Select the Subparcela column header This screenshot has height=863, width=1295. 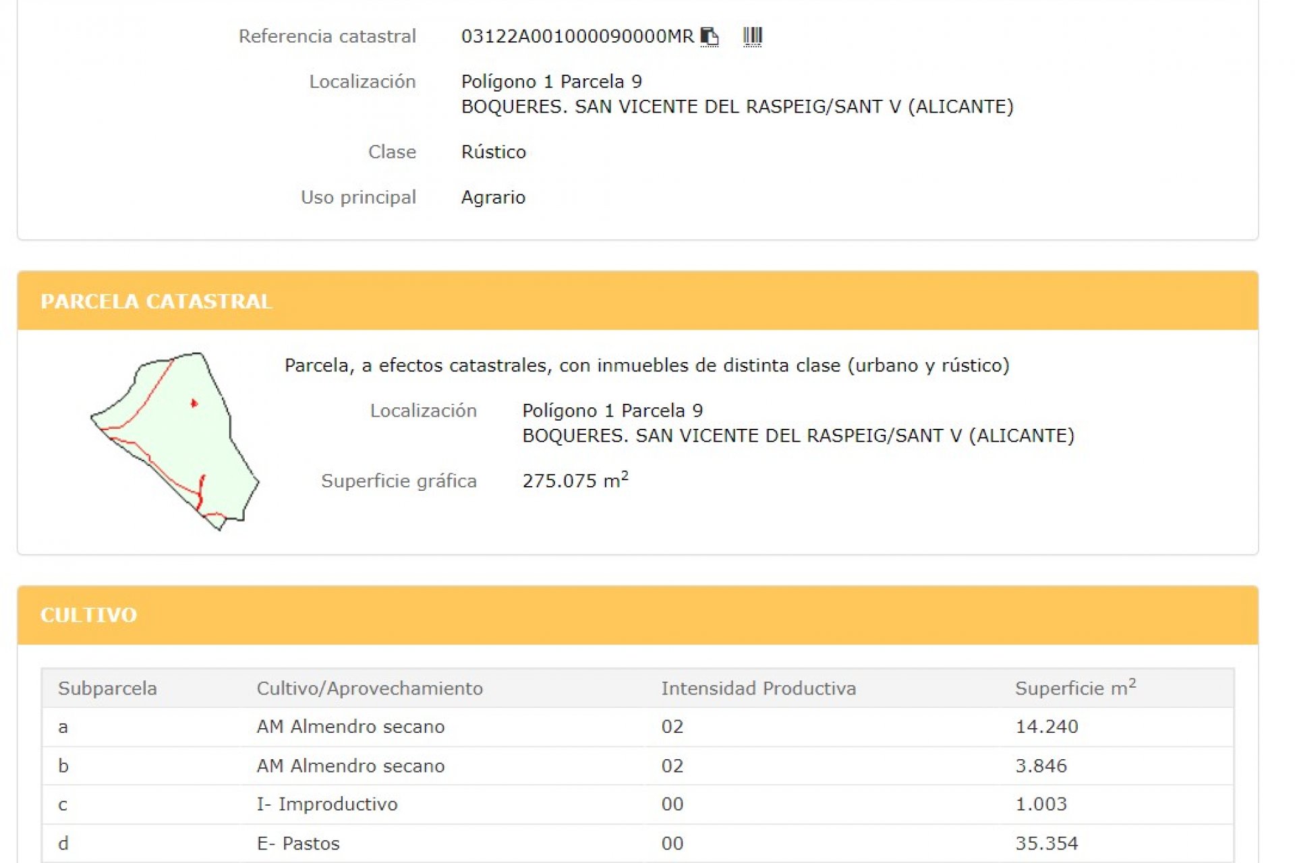coord(107,688)
